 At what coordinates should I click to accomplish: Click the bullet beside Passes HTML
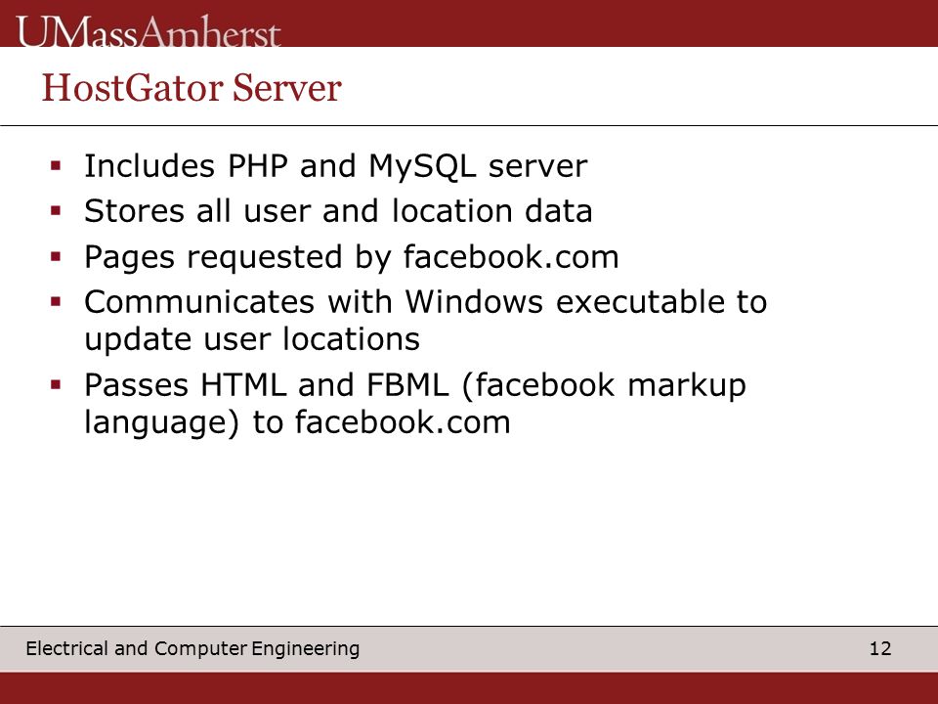(57, 385)
